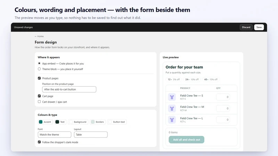Click the Save button
The height and width of the screenshot is (156, 278).
point(259,27)
